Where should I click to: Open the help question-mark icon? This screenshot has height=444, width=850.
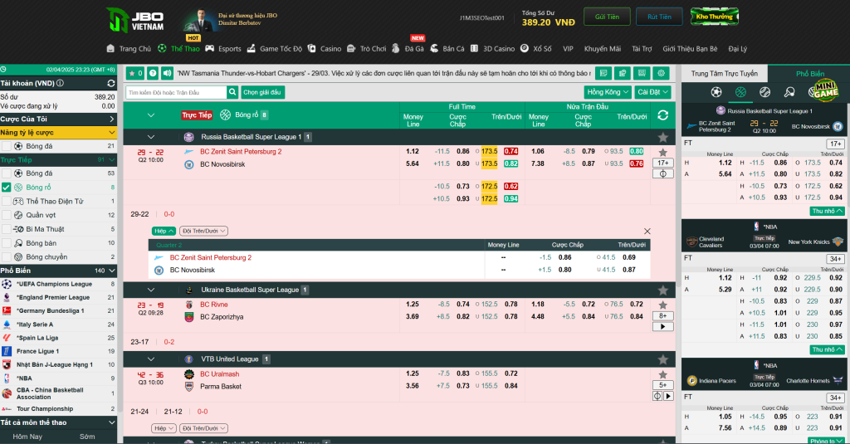pyautogui.click(x=153, y=73)
